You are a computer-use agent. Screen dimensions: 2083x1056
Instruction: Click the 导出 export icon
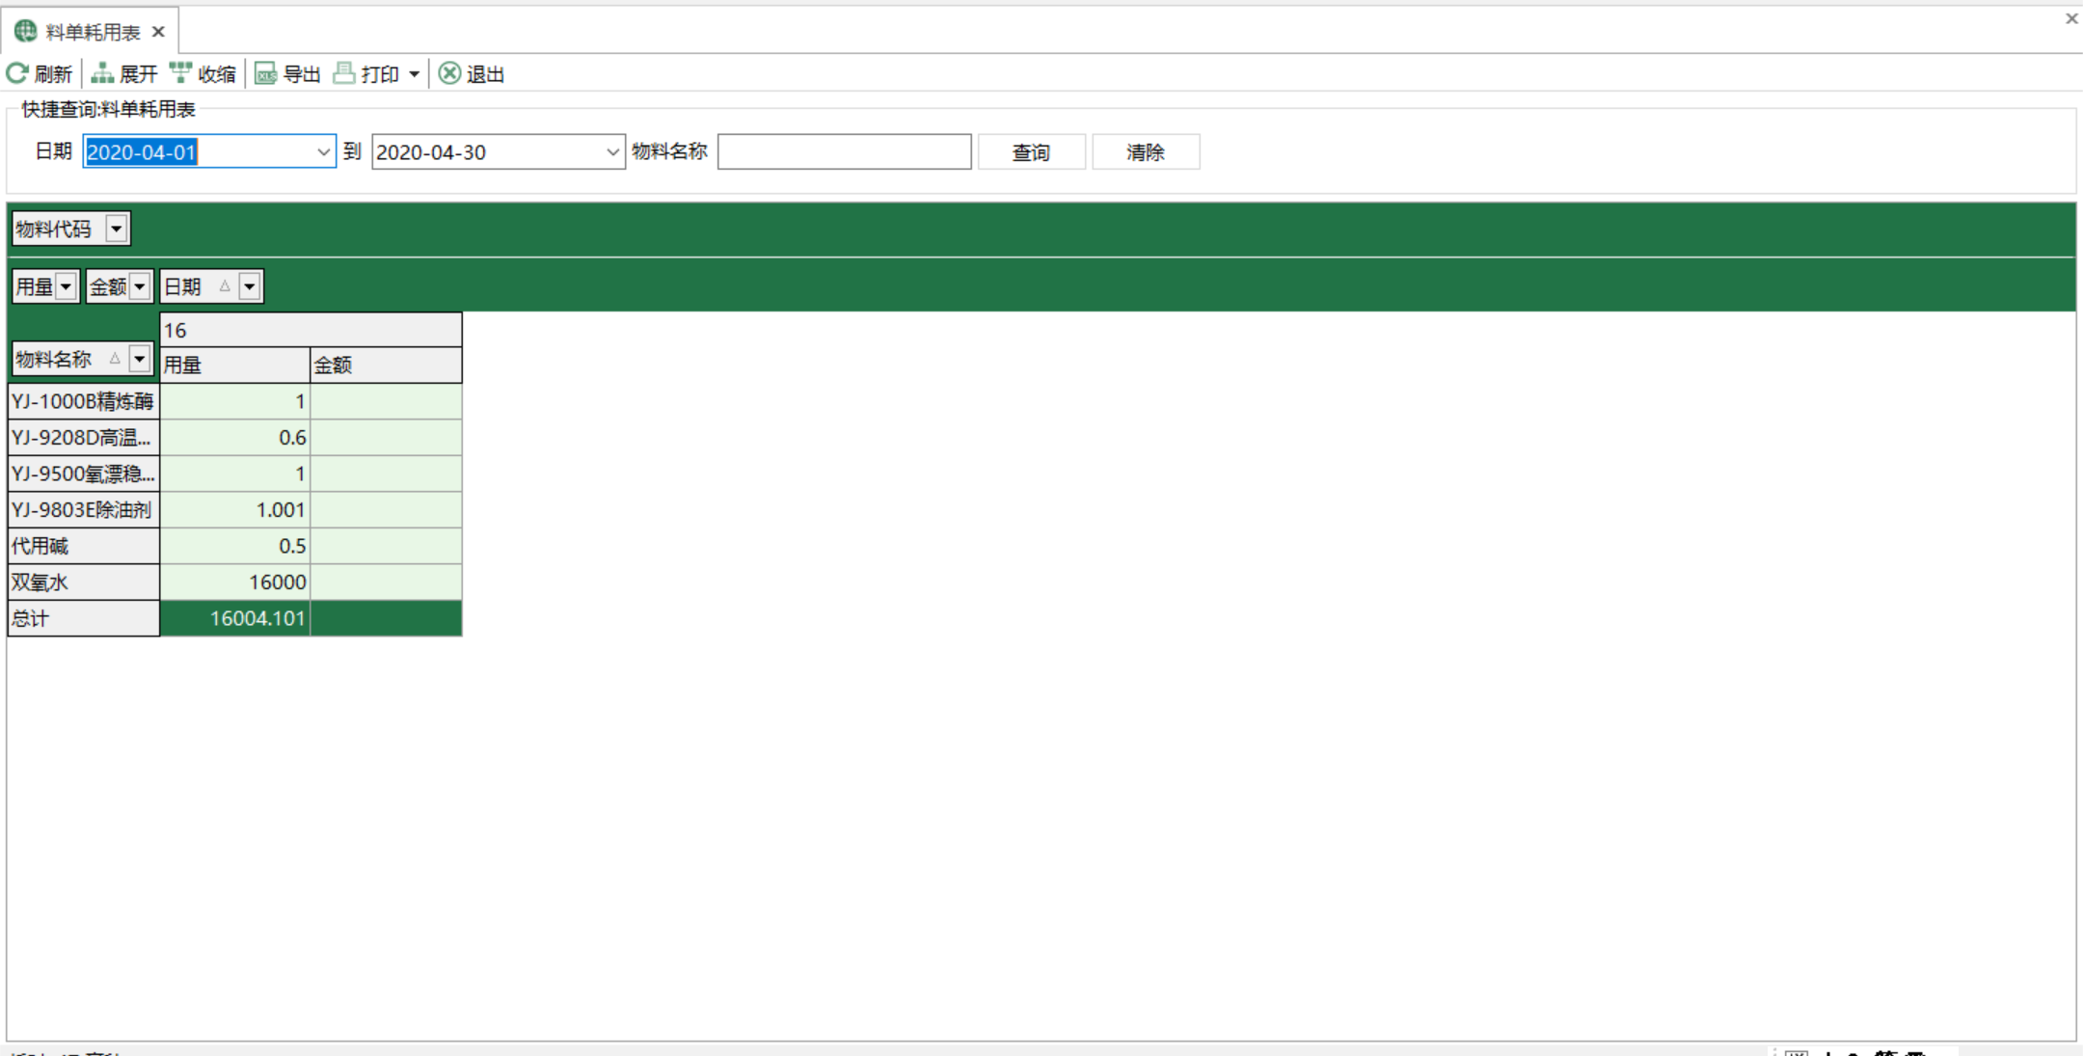(x=266, y=73)
